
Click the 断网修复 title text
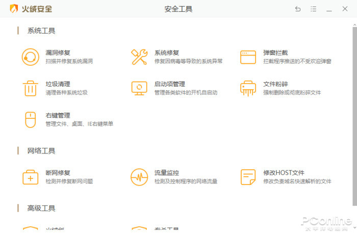pyautogui.click(x=58, y=173)
